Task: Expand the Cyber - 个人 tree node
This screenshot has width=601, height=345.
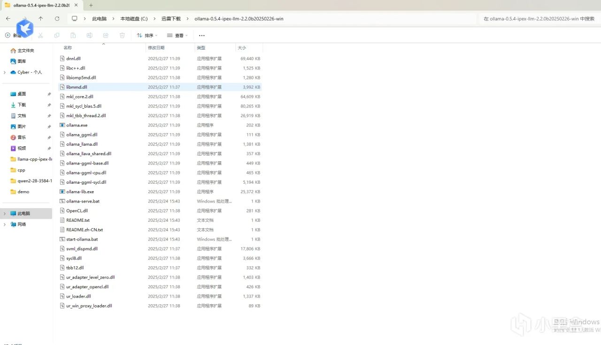Action: point(5,72)
